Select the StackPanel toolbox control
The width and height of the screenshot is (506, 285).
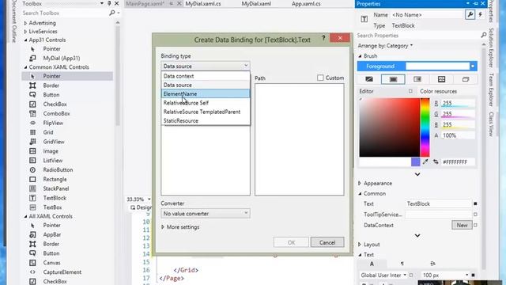56,188
